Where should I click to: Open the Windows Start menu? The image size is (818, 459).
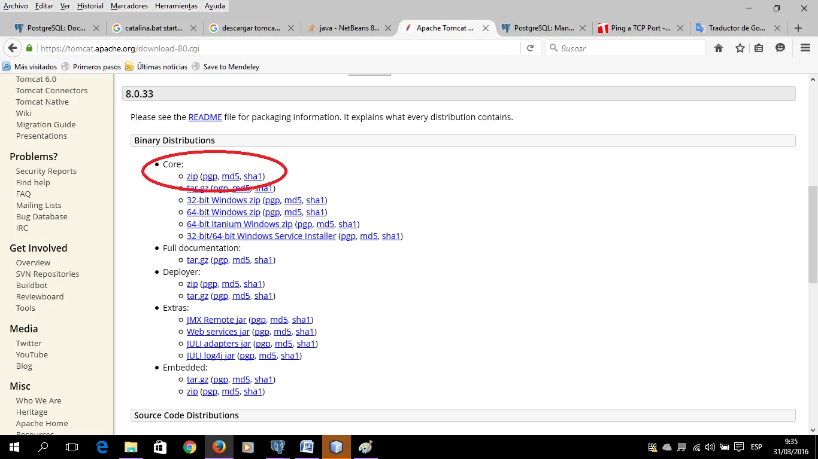pos(14,447)
